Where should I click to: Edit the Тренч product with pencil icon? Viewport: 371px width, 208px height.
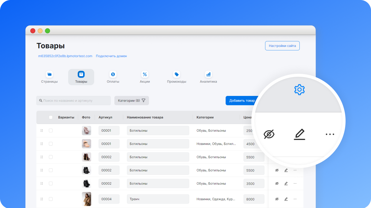click(x=286, y=199)
